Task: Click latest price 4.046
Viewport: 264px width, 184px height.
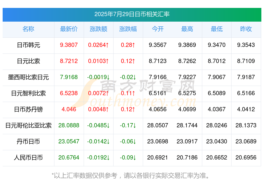Action: (x=69, y=109)
